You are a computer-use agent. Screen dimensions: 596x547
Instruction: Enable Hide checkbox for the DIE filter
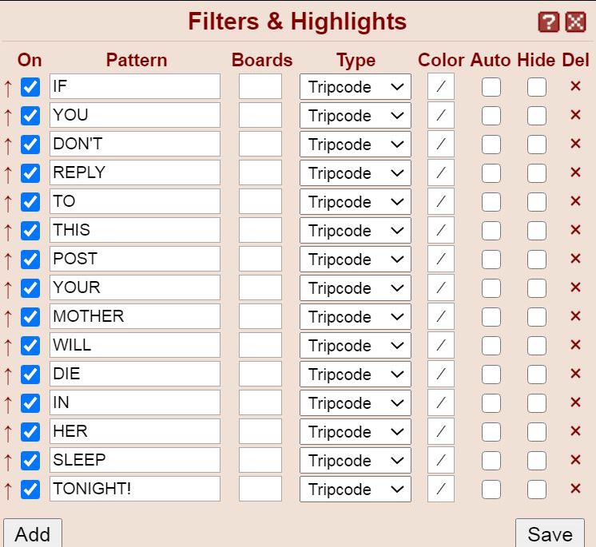537,375
